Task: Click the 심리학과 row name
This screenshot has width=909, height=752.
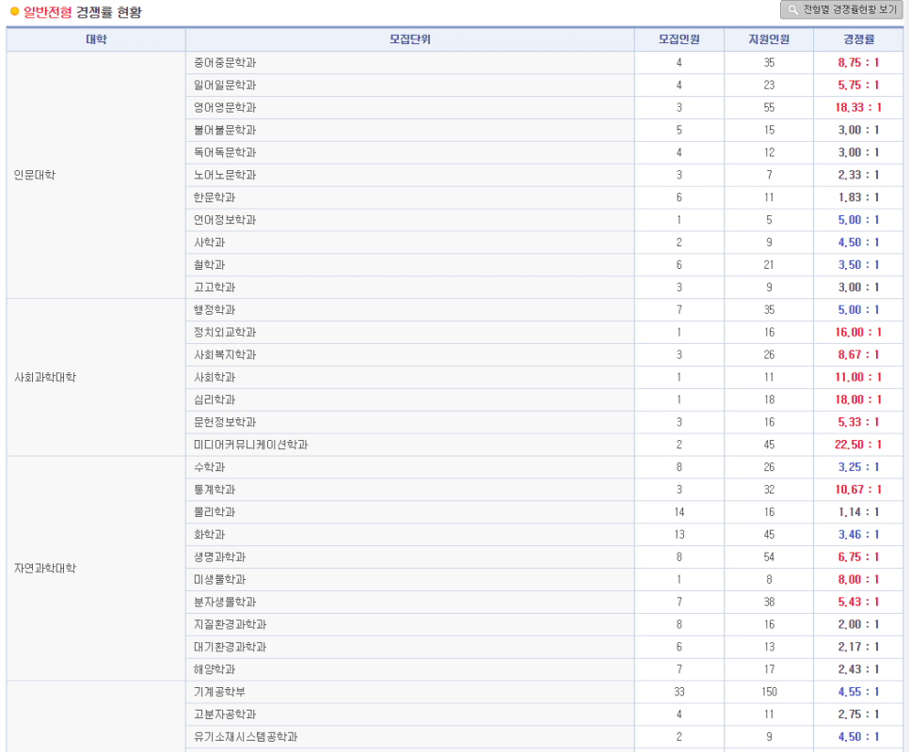Action: click(x=215, y=400)
